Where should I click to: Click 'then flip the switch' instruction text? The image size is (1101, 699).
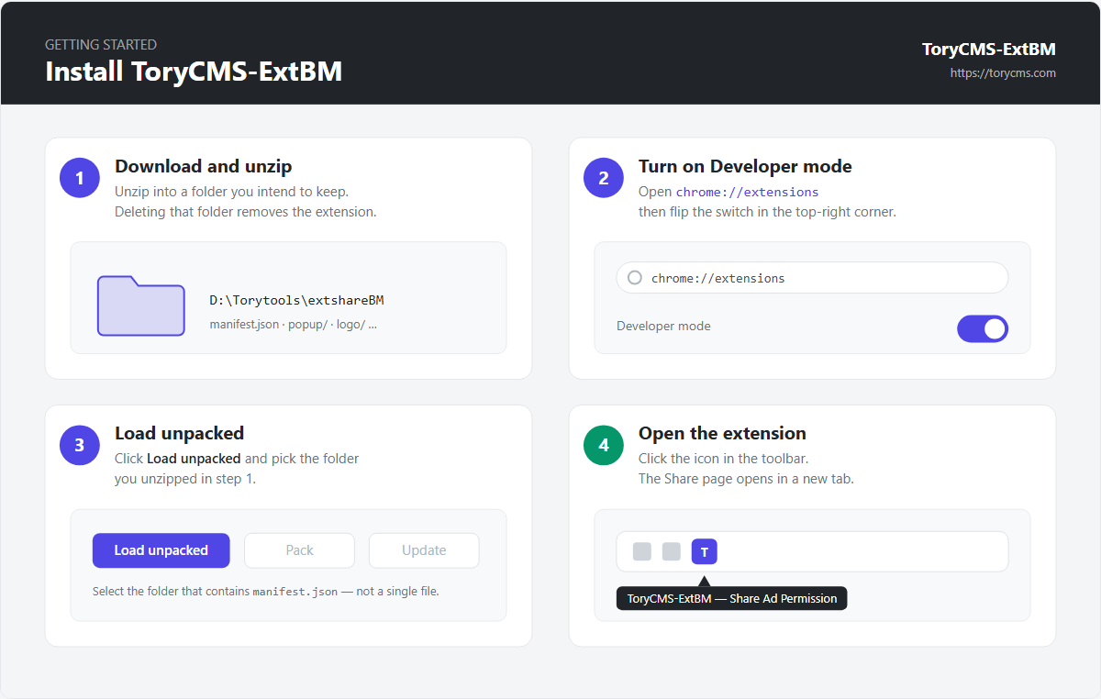767,212
